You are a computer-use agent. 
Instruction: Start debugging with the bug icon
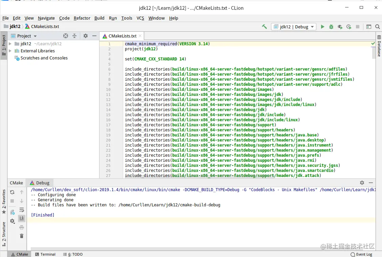pos(331,27)
